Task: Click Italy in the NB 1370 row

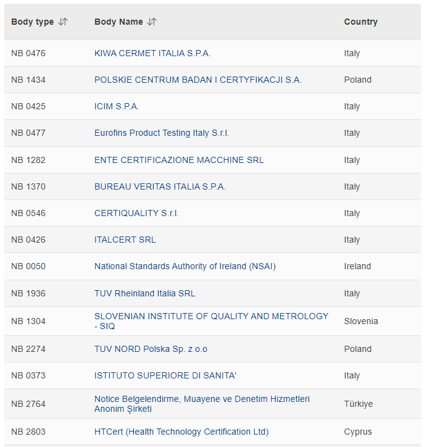Action: click(352, 186)
